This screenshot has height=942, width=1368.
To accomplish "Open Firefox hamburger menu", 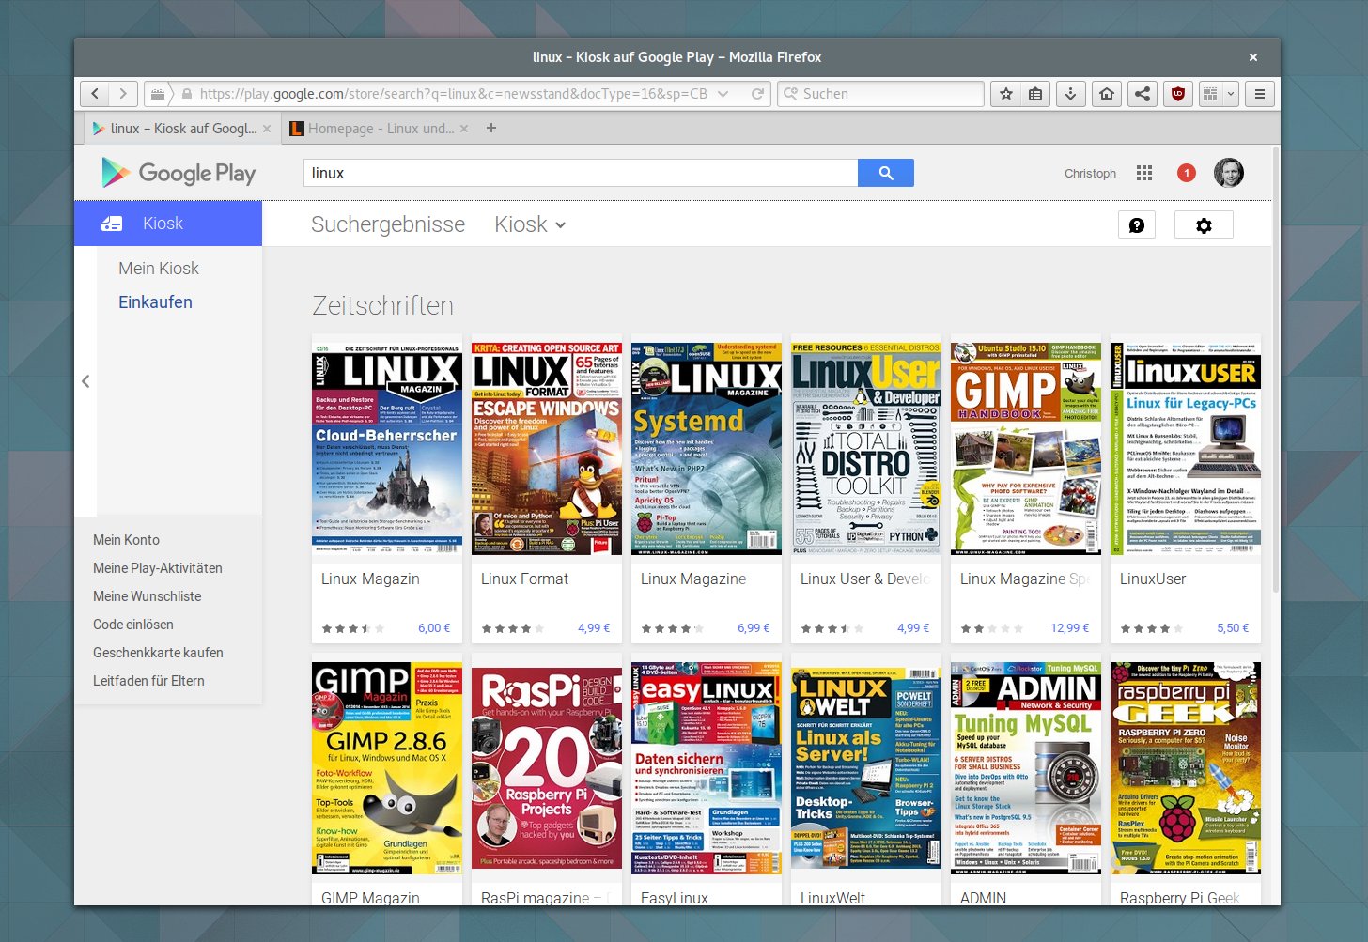I will click(x=1260, y=94).
